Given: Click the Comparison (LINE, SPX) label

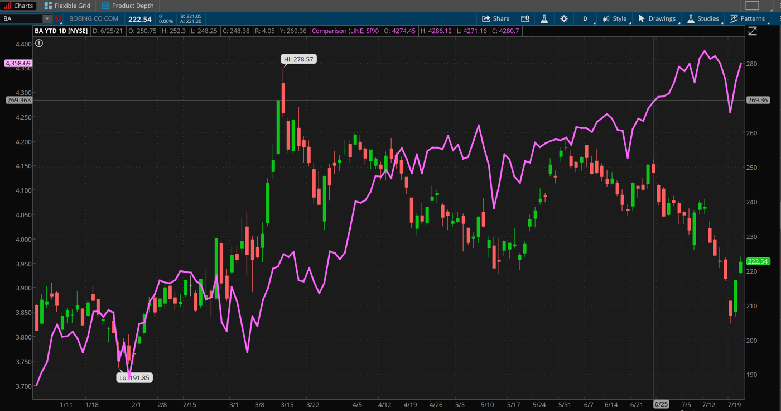Looking at the screenshot, I should pyautogui.click(x=345, y=31).
